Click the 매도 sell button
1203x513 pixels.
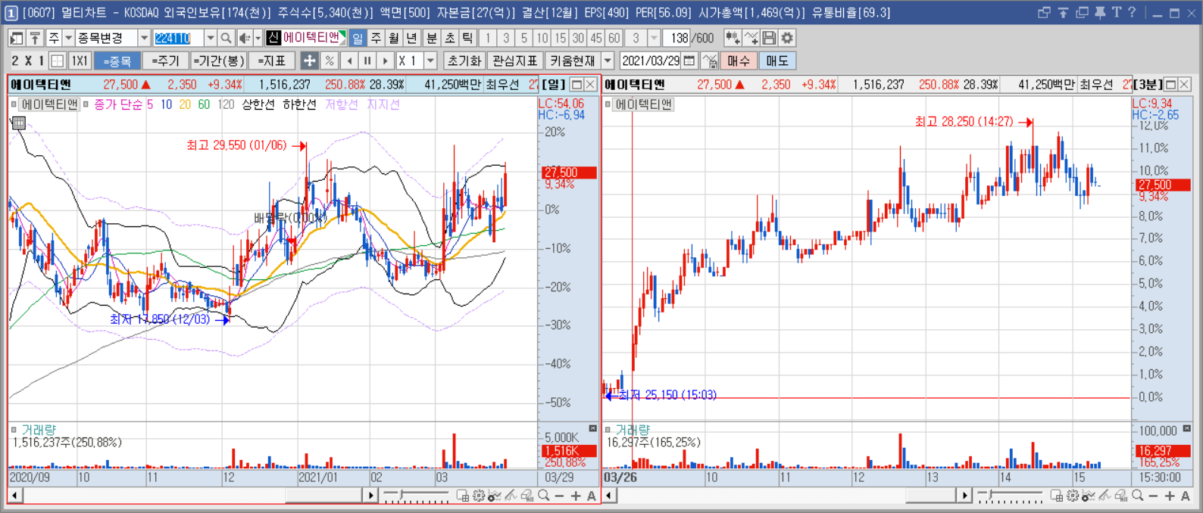(776, 61)
